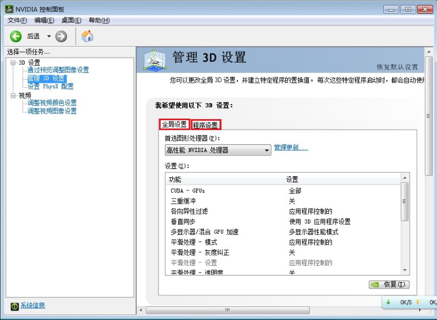Click the 后退 label in the toolbar
The width and height of the screenshot is (437, 320).
tap(33, 36)
